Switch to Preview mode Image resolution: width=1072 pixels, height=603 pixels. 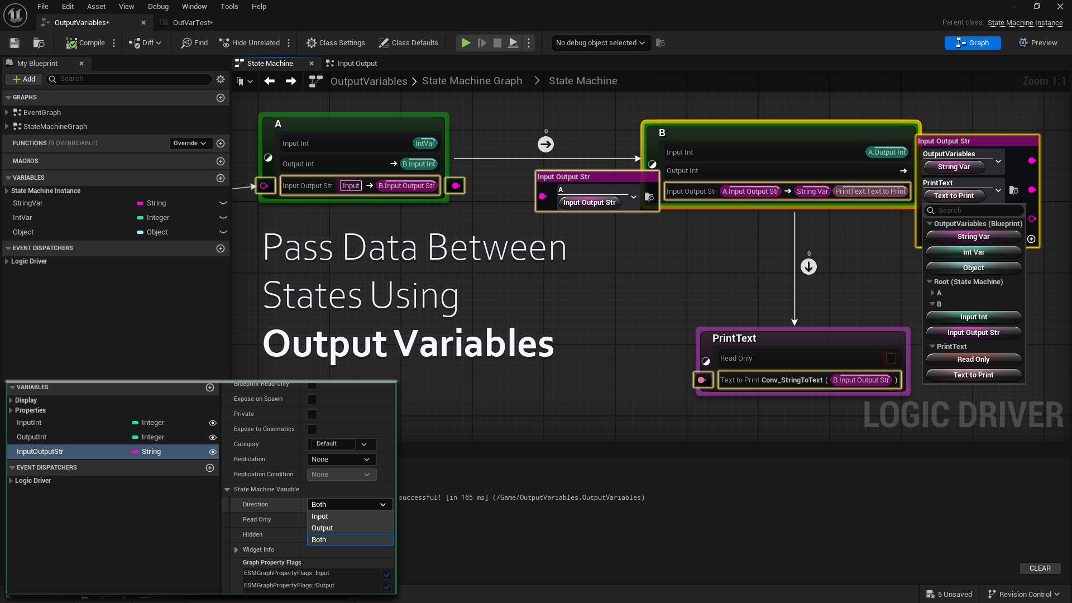1038,43
